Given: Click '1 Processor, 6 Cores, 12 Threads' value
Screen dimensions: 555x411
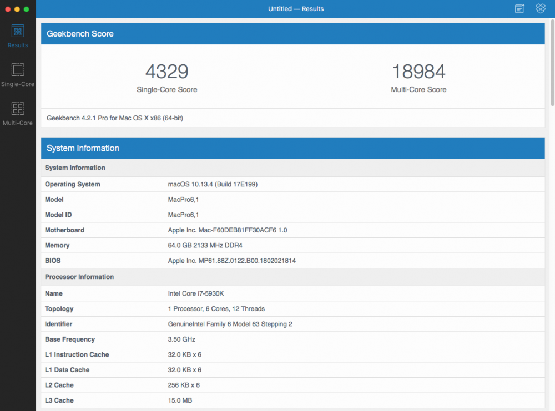Looking at the screenshot, I should coord(216,309).
